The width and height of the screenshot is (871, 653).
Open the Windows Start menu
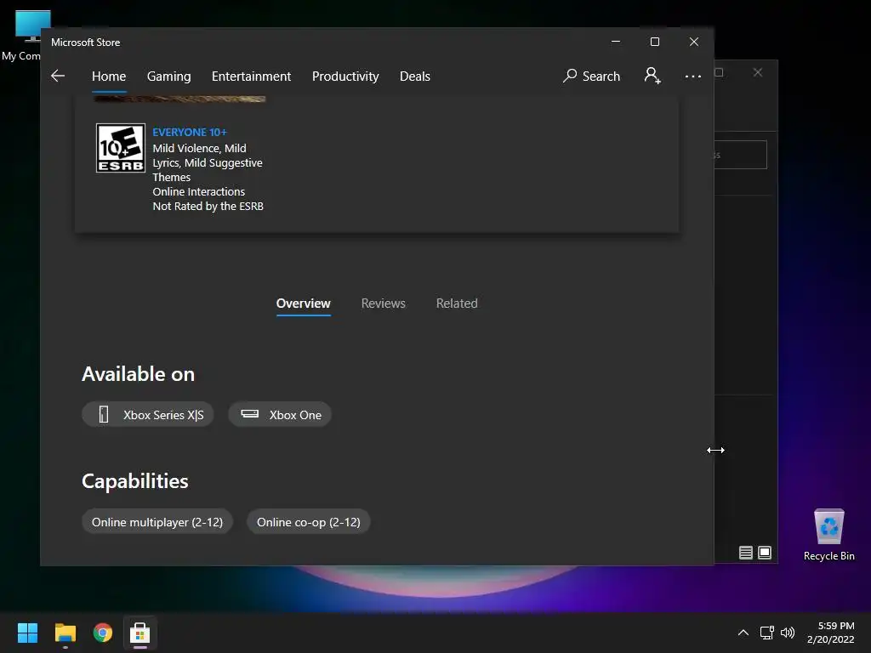point(27,633)
